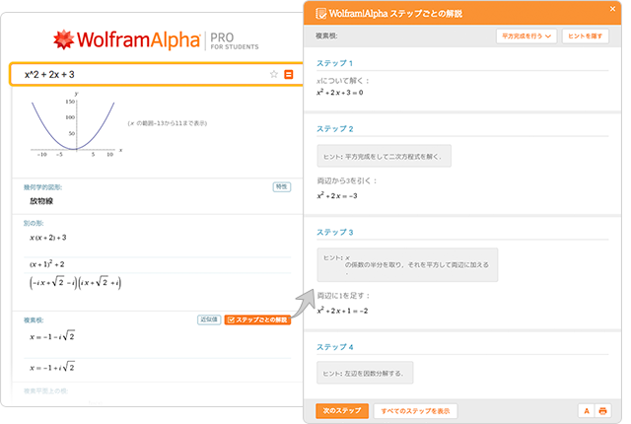Toggle 近似値 for the complex roots
Viewport: 631px width, 424px height.
208,319
